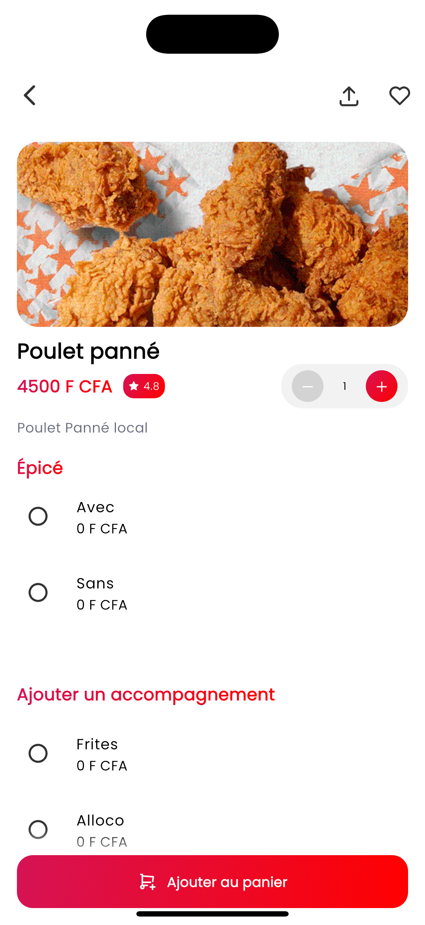Choose Alloco as accompaniment
This screenshot has width=425, height=925.
[x=38, y=829]
